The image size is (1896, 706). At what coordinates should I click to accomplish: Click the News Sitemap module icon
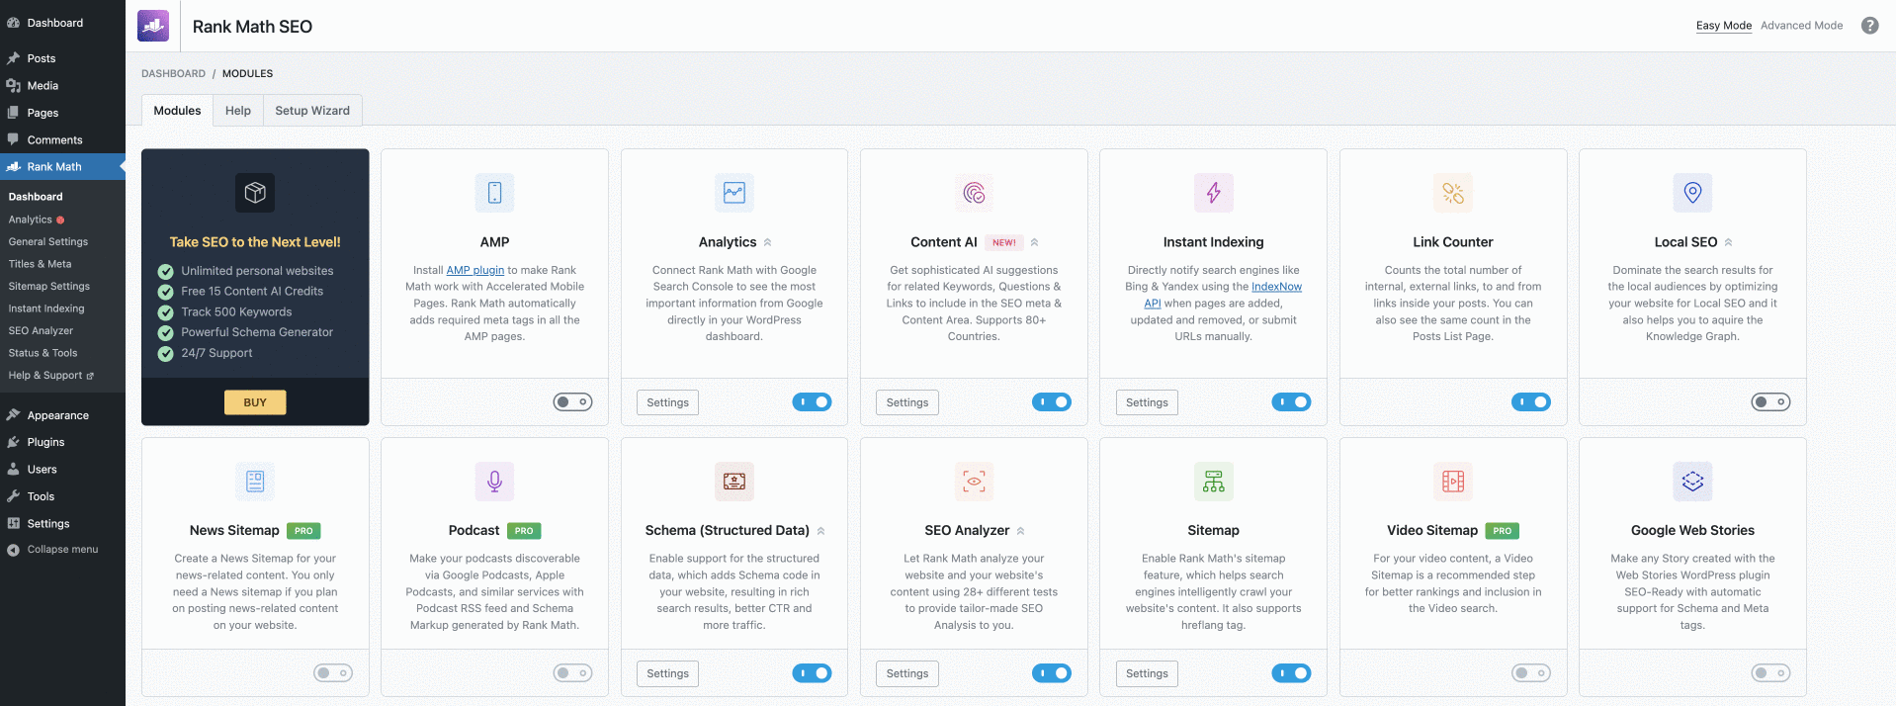(x=255, y=482)
